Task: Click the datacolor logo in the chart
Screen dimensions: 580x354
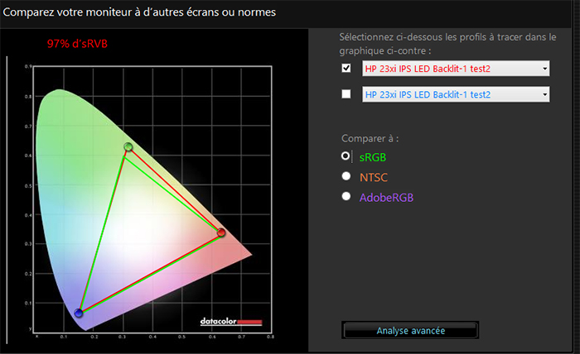Action: tap(231, 321)
